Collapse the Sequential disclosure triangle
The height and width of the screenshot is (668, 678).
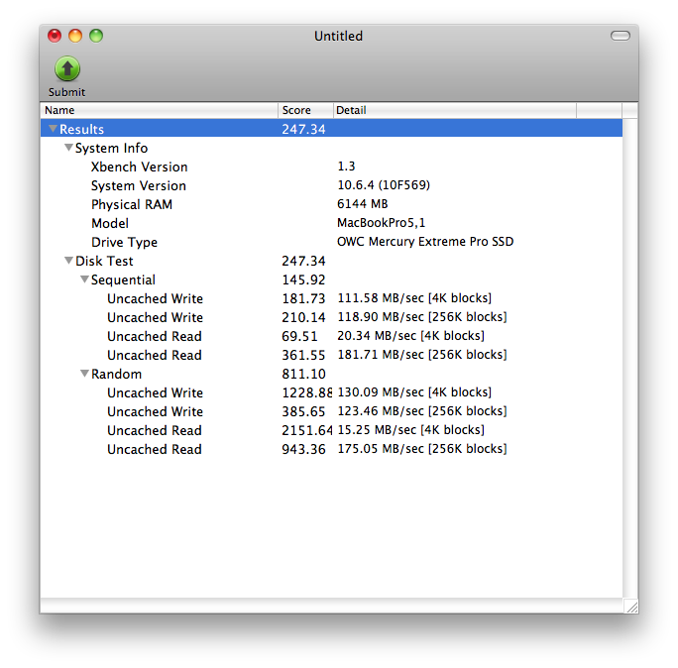pyautogui.click(x=84, y=279)
